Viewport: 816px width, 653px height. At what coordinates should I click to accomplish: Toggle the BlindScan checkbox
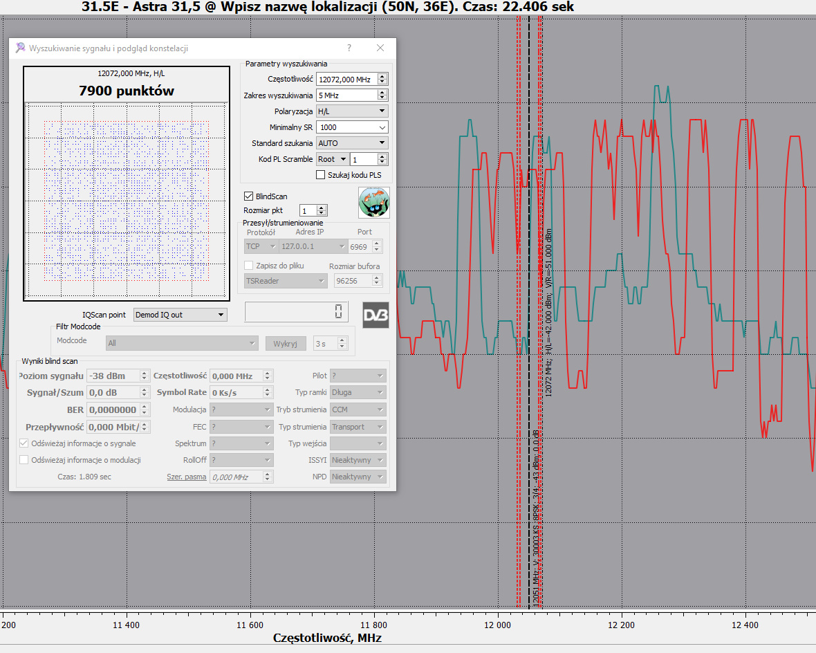[x=249, y=196]
